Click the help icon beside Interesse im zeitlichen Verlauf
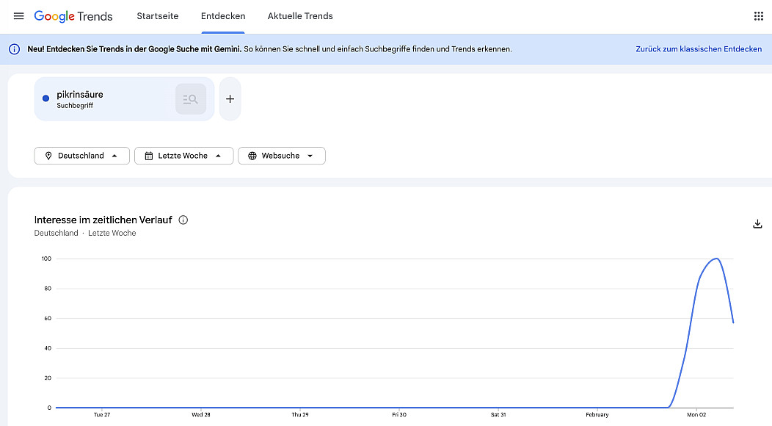This screenshot has height=426, width=772. 183,220
